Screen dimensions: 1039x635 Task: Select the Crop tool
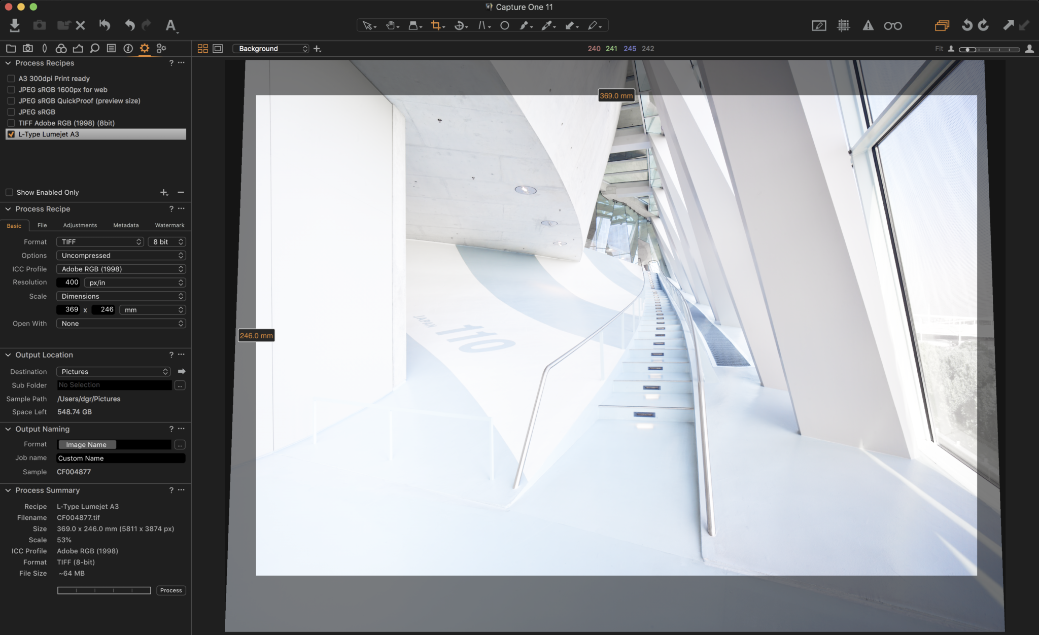(x=435, y=24)
